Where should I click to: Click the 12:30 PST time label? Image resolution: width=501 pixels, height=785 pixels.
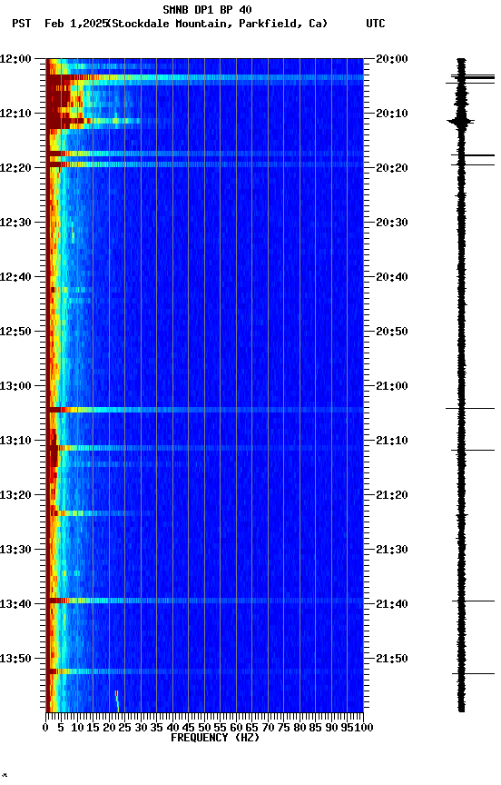click(15, 223)
